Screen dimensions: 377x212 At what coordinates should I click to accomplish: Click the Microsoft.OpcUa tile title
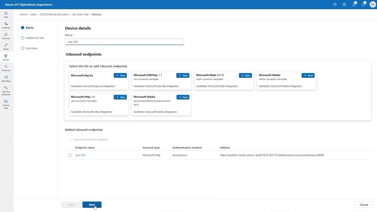82,75
